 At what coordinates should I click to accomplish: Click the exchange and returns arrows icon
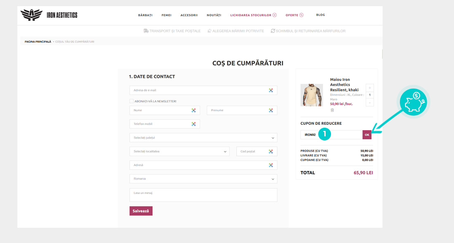point(273,31)
